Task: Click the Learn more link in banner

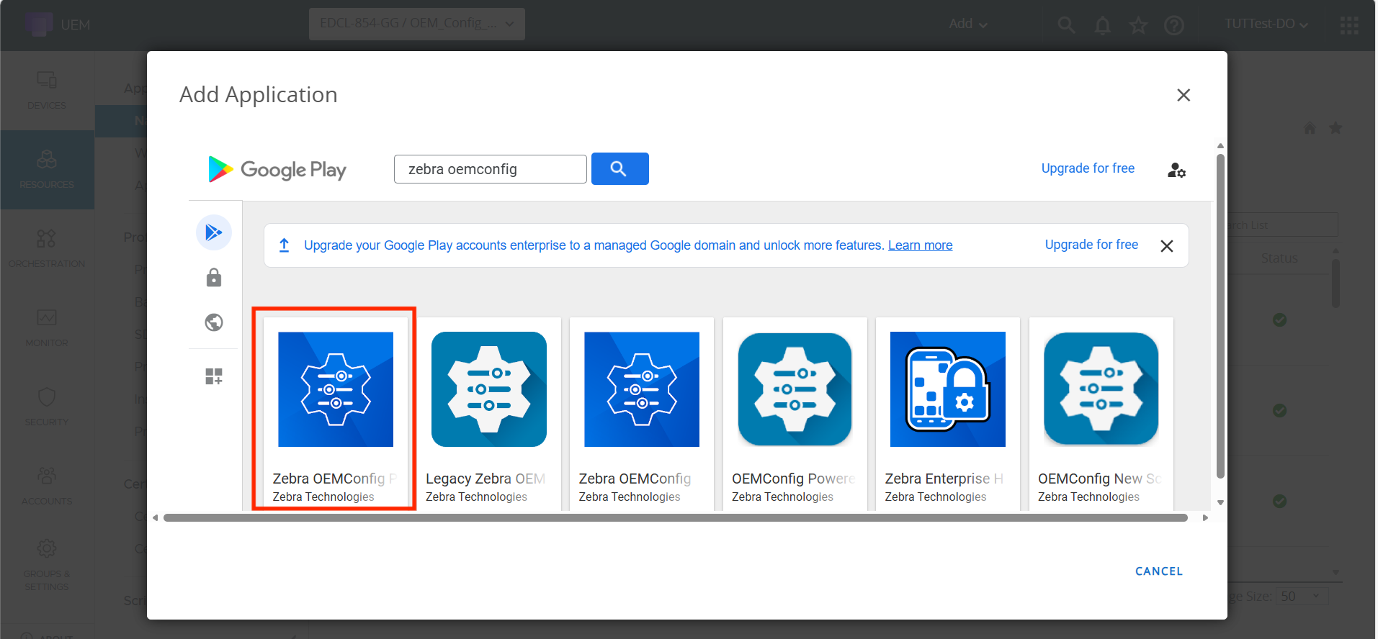Action: pos(920,245)
